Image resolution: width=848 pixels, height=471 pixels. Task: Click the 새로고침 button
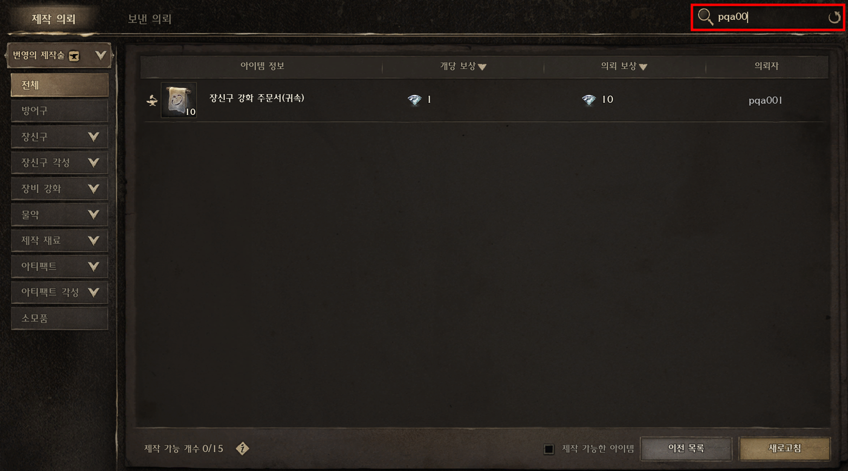point(785,449)
